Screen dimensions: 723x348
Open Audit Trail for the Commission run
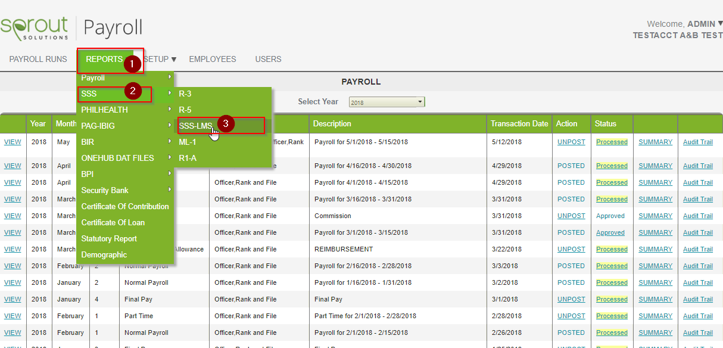click(698, 216)
